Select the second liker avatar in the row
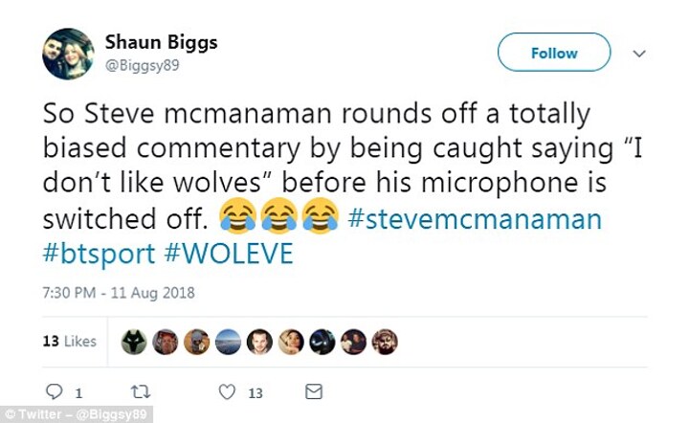The image size is (689, 423). click(x=166, y=342)
